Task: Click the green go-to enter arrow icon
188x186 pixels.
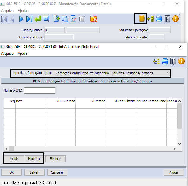Action: pos(37,19)
